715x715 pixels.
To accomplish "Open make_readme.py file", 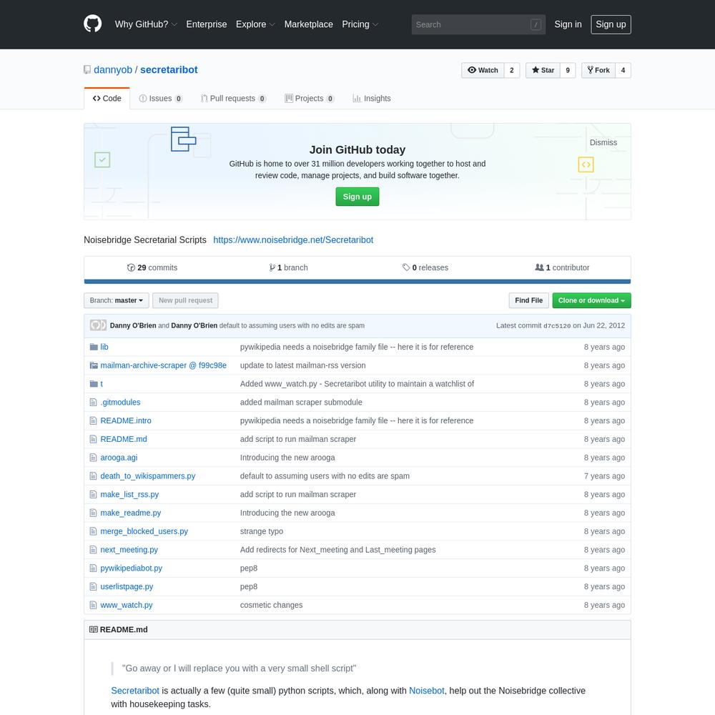I will tap(130, 513).
